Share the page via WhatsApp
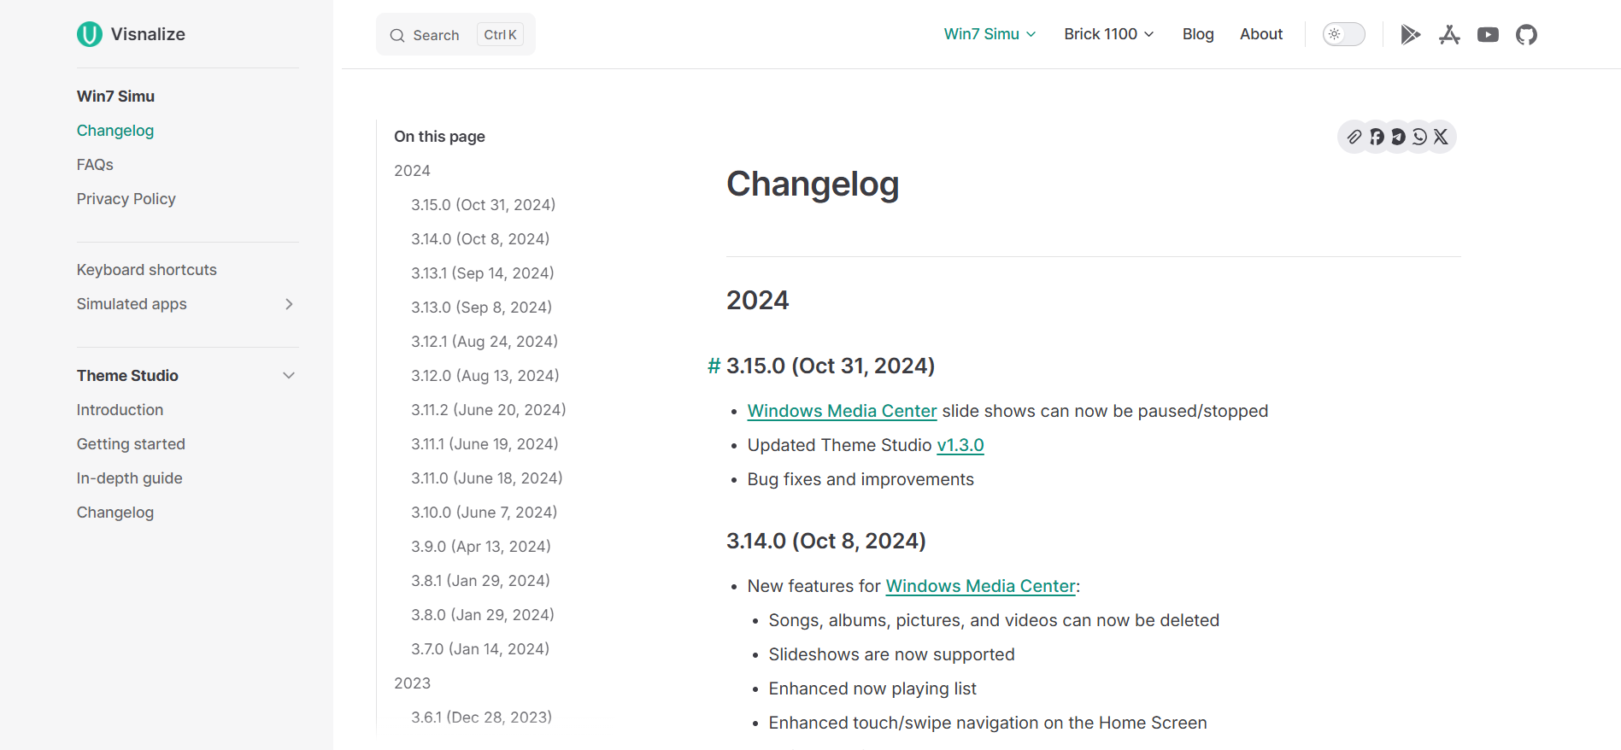 [1419, 137]
